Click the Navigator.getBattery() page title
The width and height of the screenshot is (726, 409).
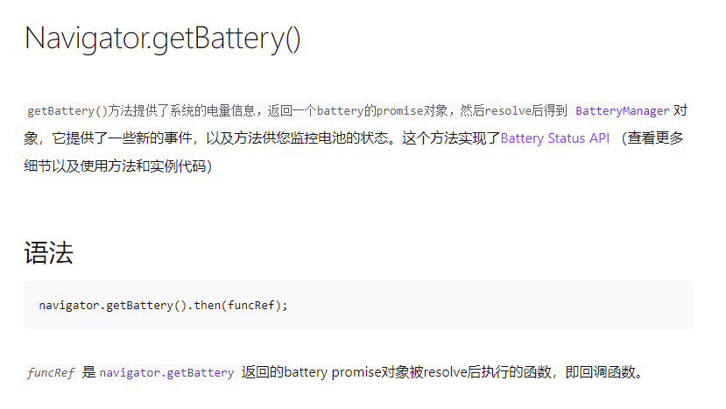click(x=163, y=39)
